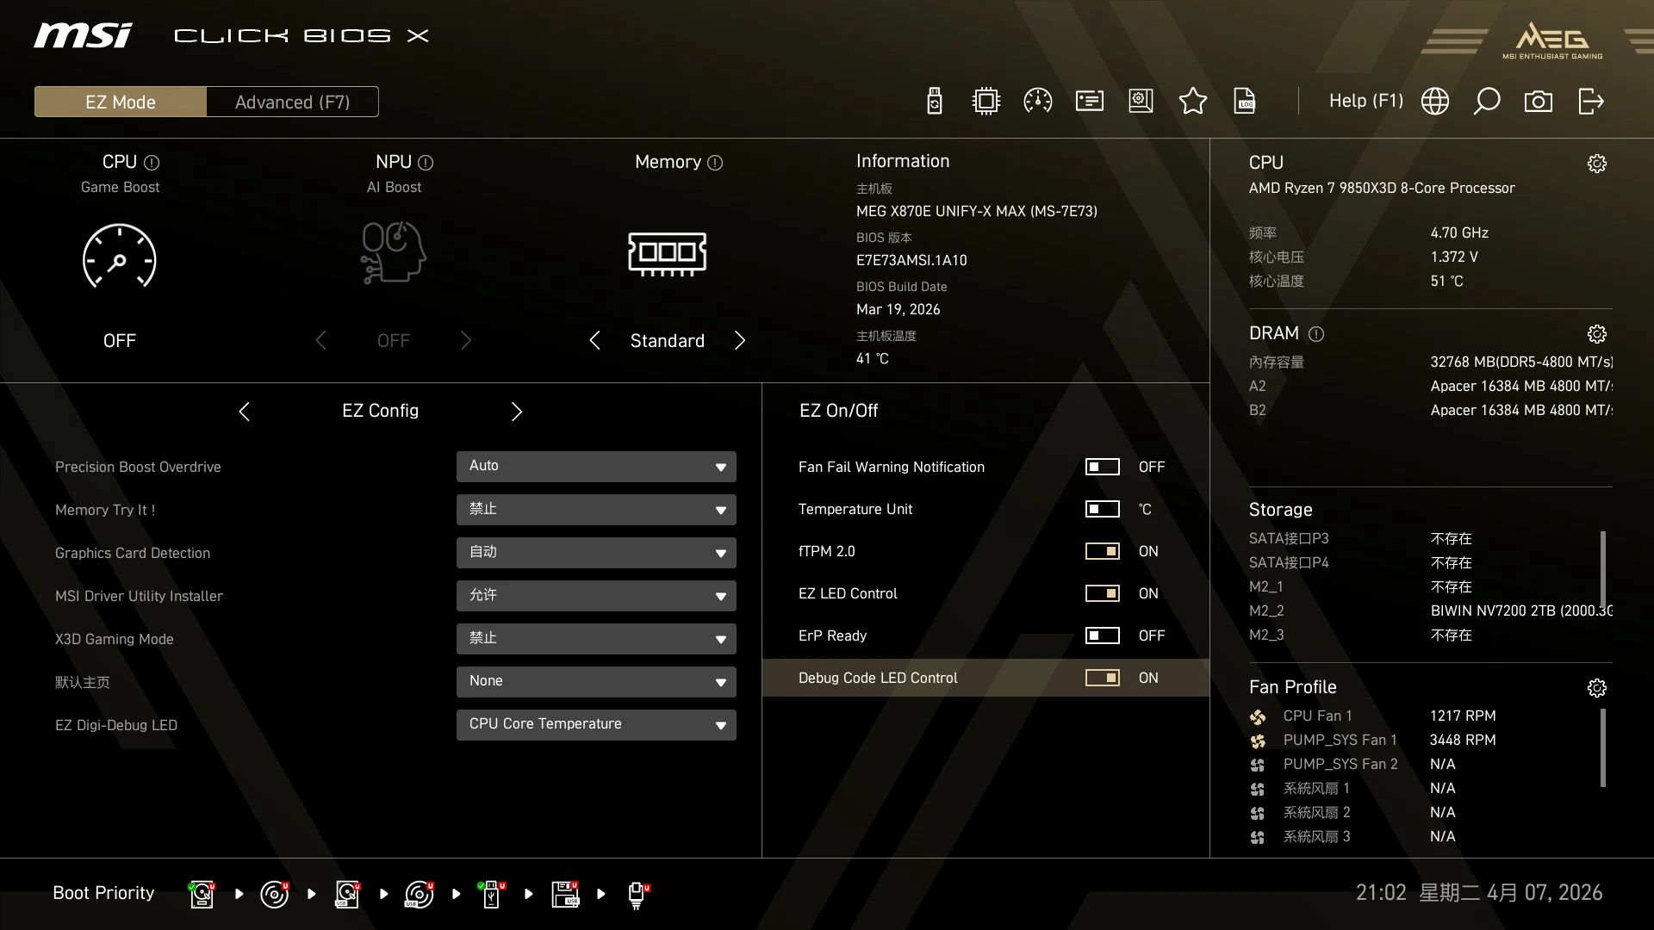Open the language globe icon
1654x930 pixels.
click(1434, 102)
